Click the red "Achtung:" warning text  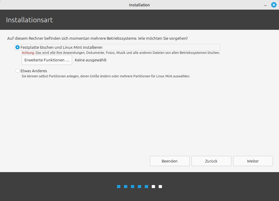28,53
